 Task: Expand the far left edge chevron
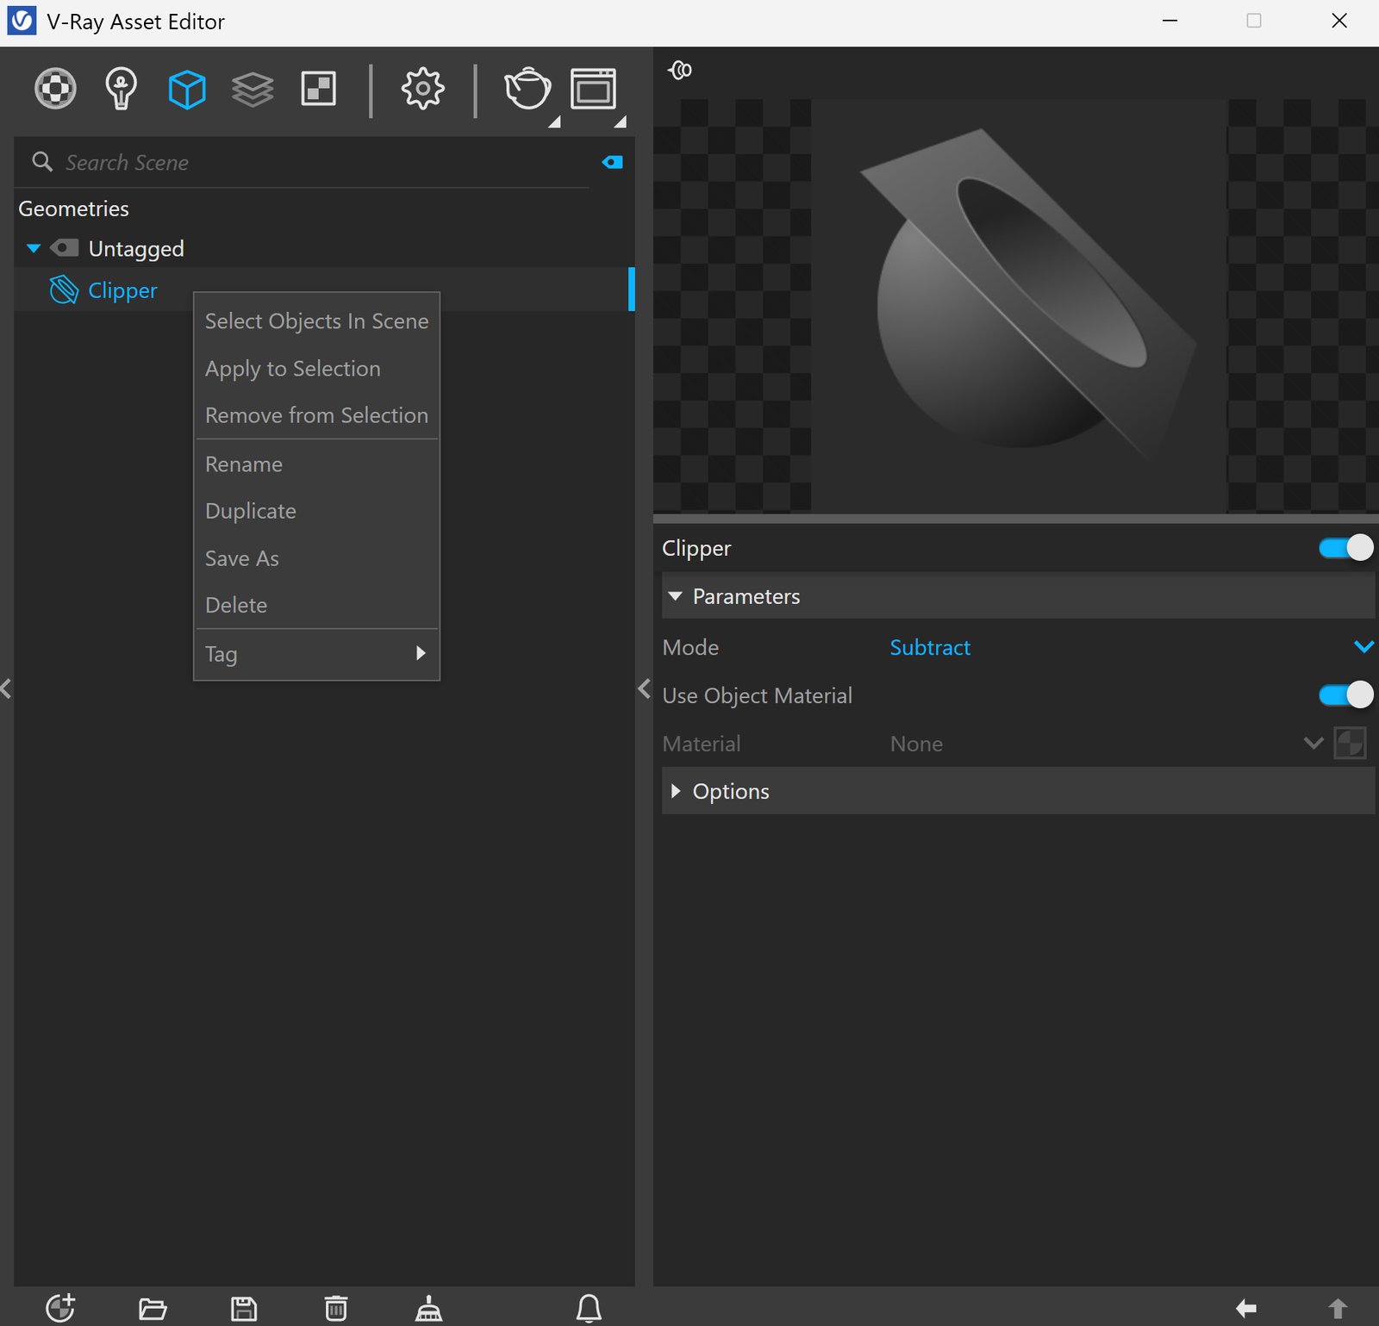[x=6, y=689]
